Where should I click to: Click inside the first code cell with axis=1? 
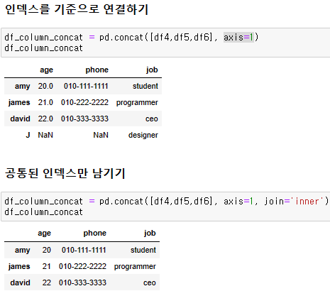(x=165, y=43)
